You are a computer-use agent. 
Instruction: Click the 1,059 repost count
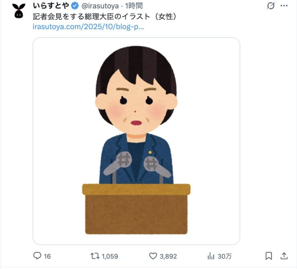click(x=110, y=256)
